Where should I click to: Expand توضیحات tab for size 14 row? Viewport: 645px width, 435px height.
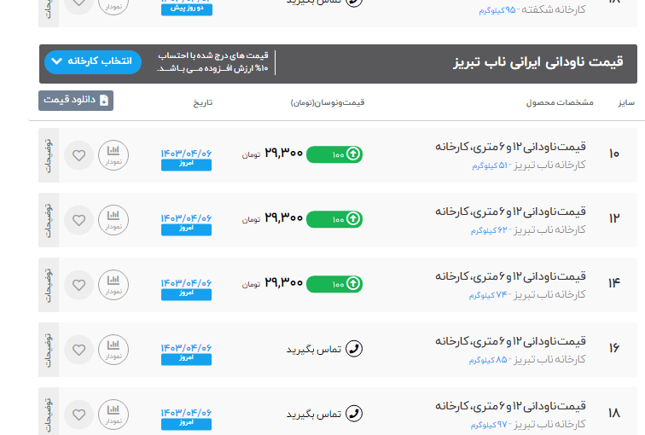point(48,284)
